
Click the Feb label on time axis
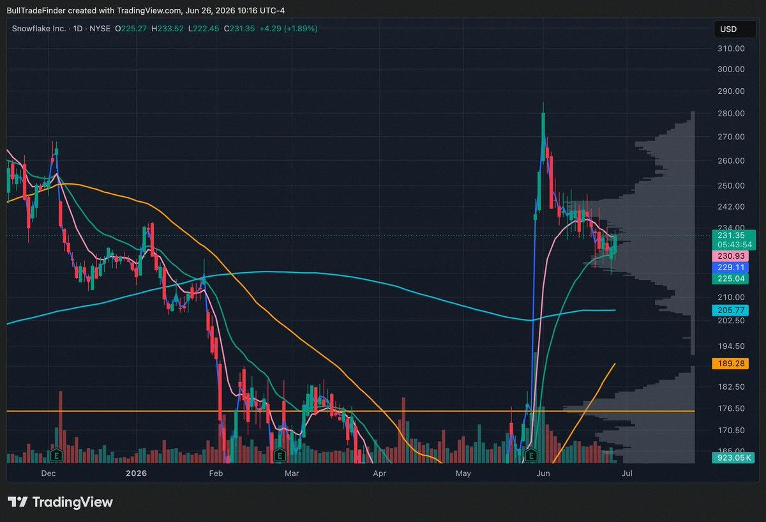pos(216,473)
